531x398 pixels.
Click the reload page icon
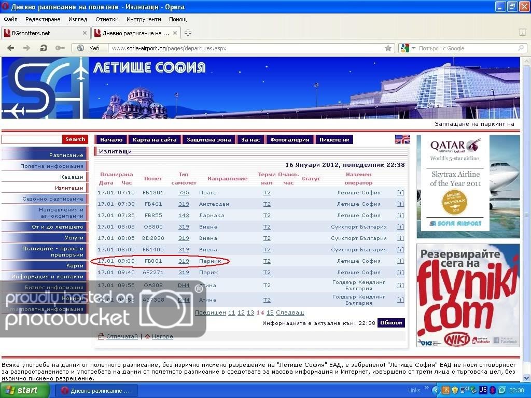(44, 48)
